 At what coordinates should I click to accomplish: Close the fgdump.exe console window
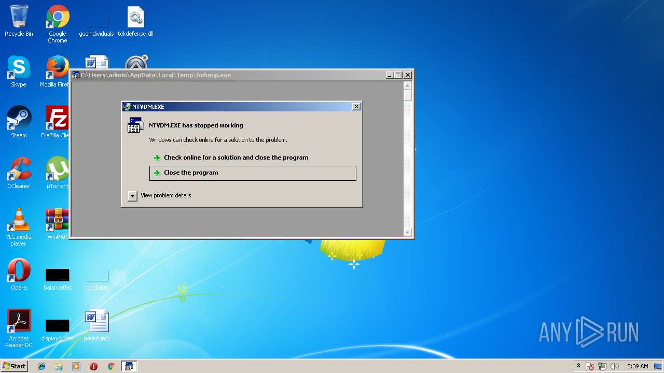(x=408, y=75)
